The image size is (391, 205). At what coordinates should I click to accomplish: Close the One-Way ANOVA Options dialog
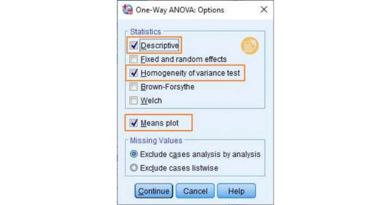(x=263, y=10)
